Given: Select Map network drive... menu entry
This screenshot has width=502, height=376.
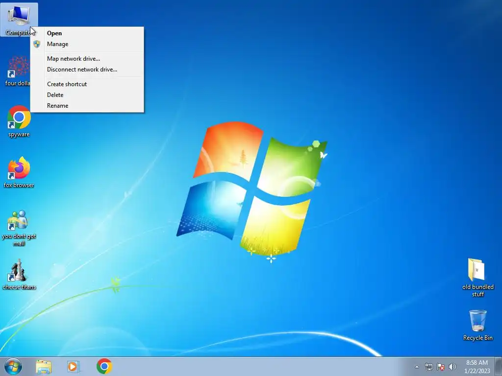Looking at the screenshot, I should [87, 59].
